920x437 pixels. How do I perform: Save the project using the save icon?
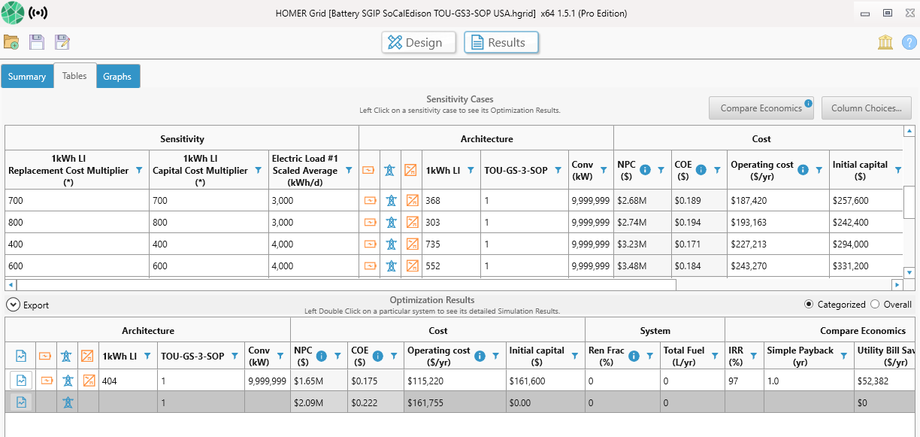click(x=37, y=41)
